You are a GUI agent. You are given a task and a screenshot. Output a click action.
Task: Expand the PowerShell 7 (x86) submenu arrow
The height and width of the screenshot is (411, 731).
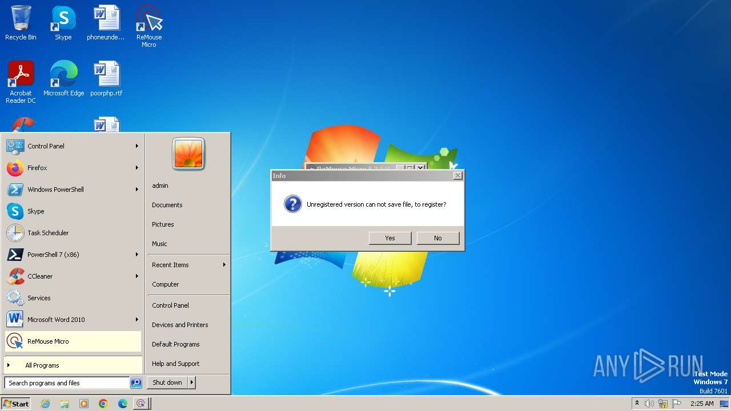[137, 255]
